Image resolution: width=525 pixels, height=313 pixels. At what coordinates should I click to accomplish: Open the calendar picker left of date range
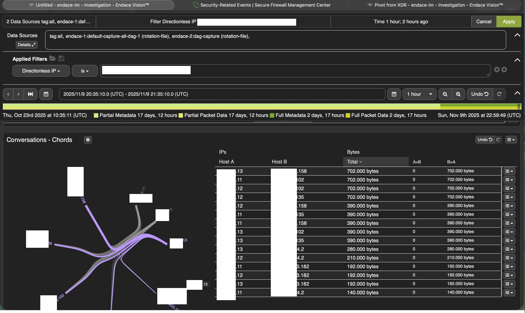46,94
